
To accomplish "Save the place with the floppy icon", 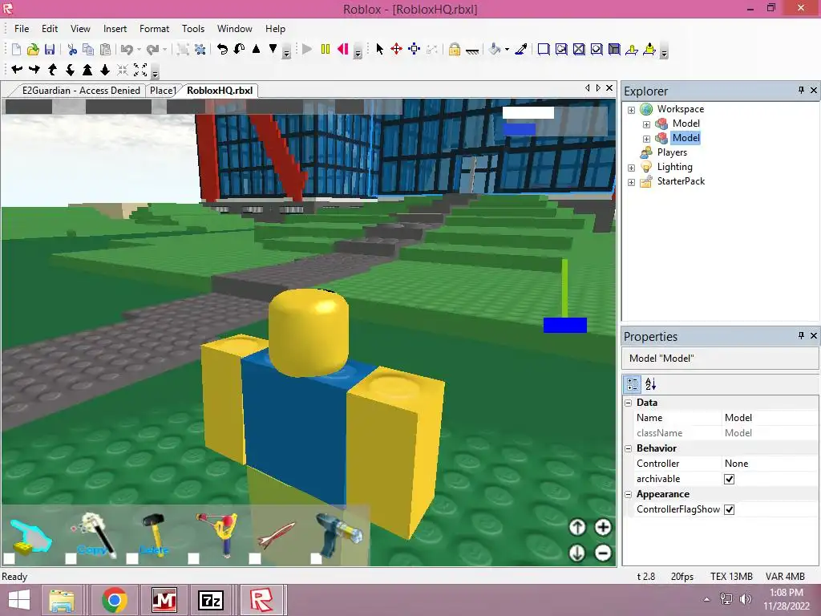I will point(50,49).
